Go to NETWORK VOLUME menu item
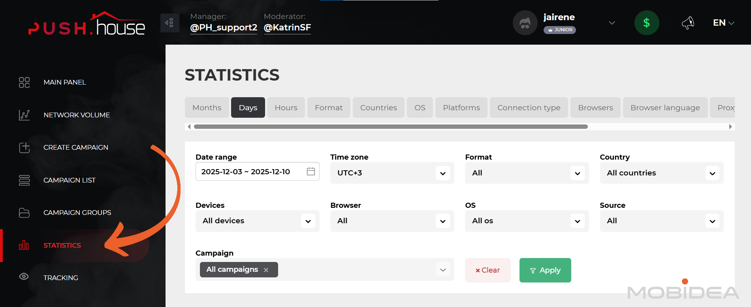The image size is (751, 307). coord(77,115)
